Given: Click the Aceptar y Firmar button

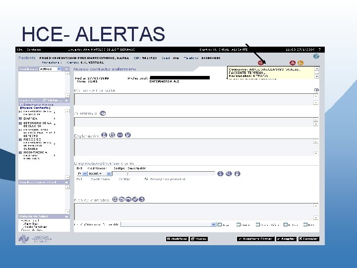Looking at the screenshot, I should pyautogui.click(x=256, y=239).
